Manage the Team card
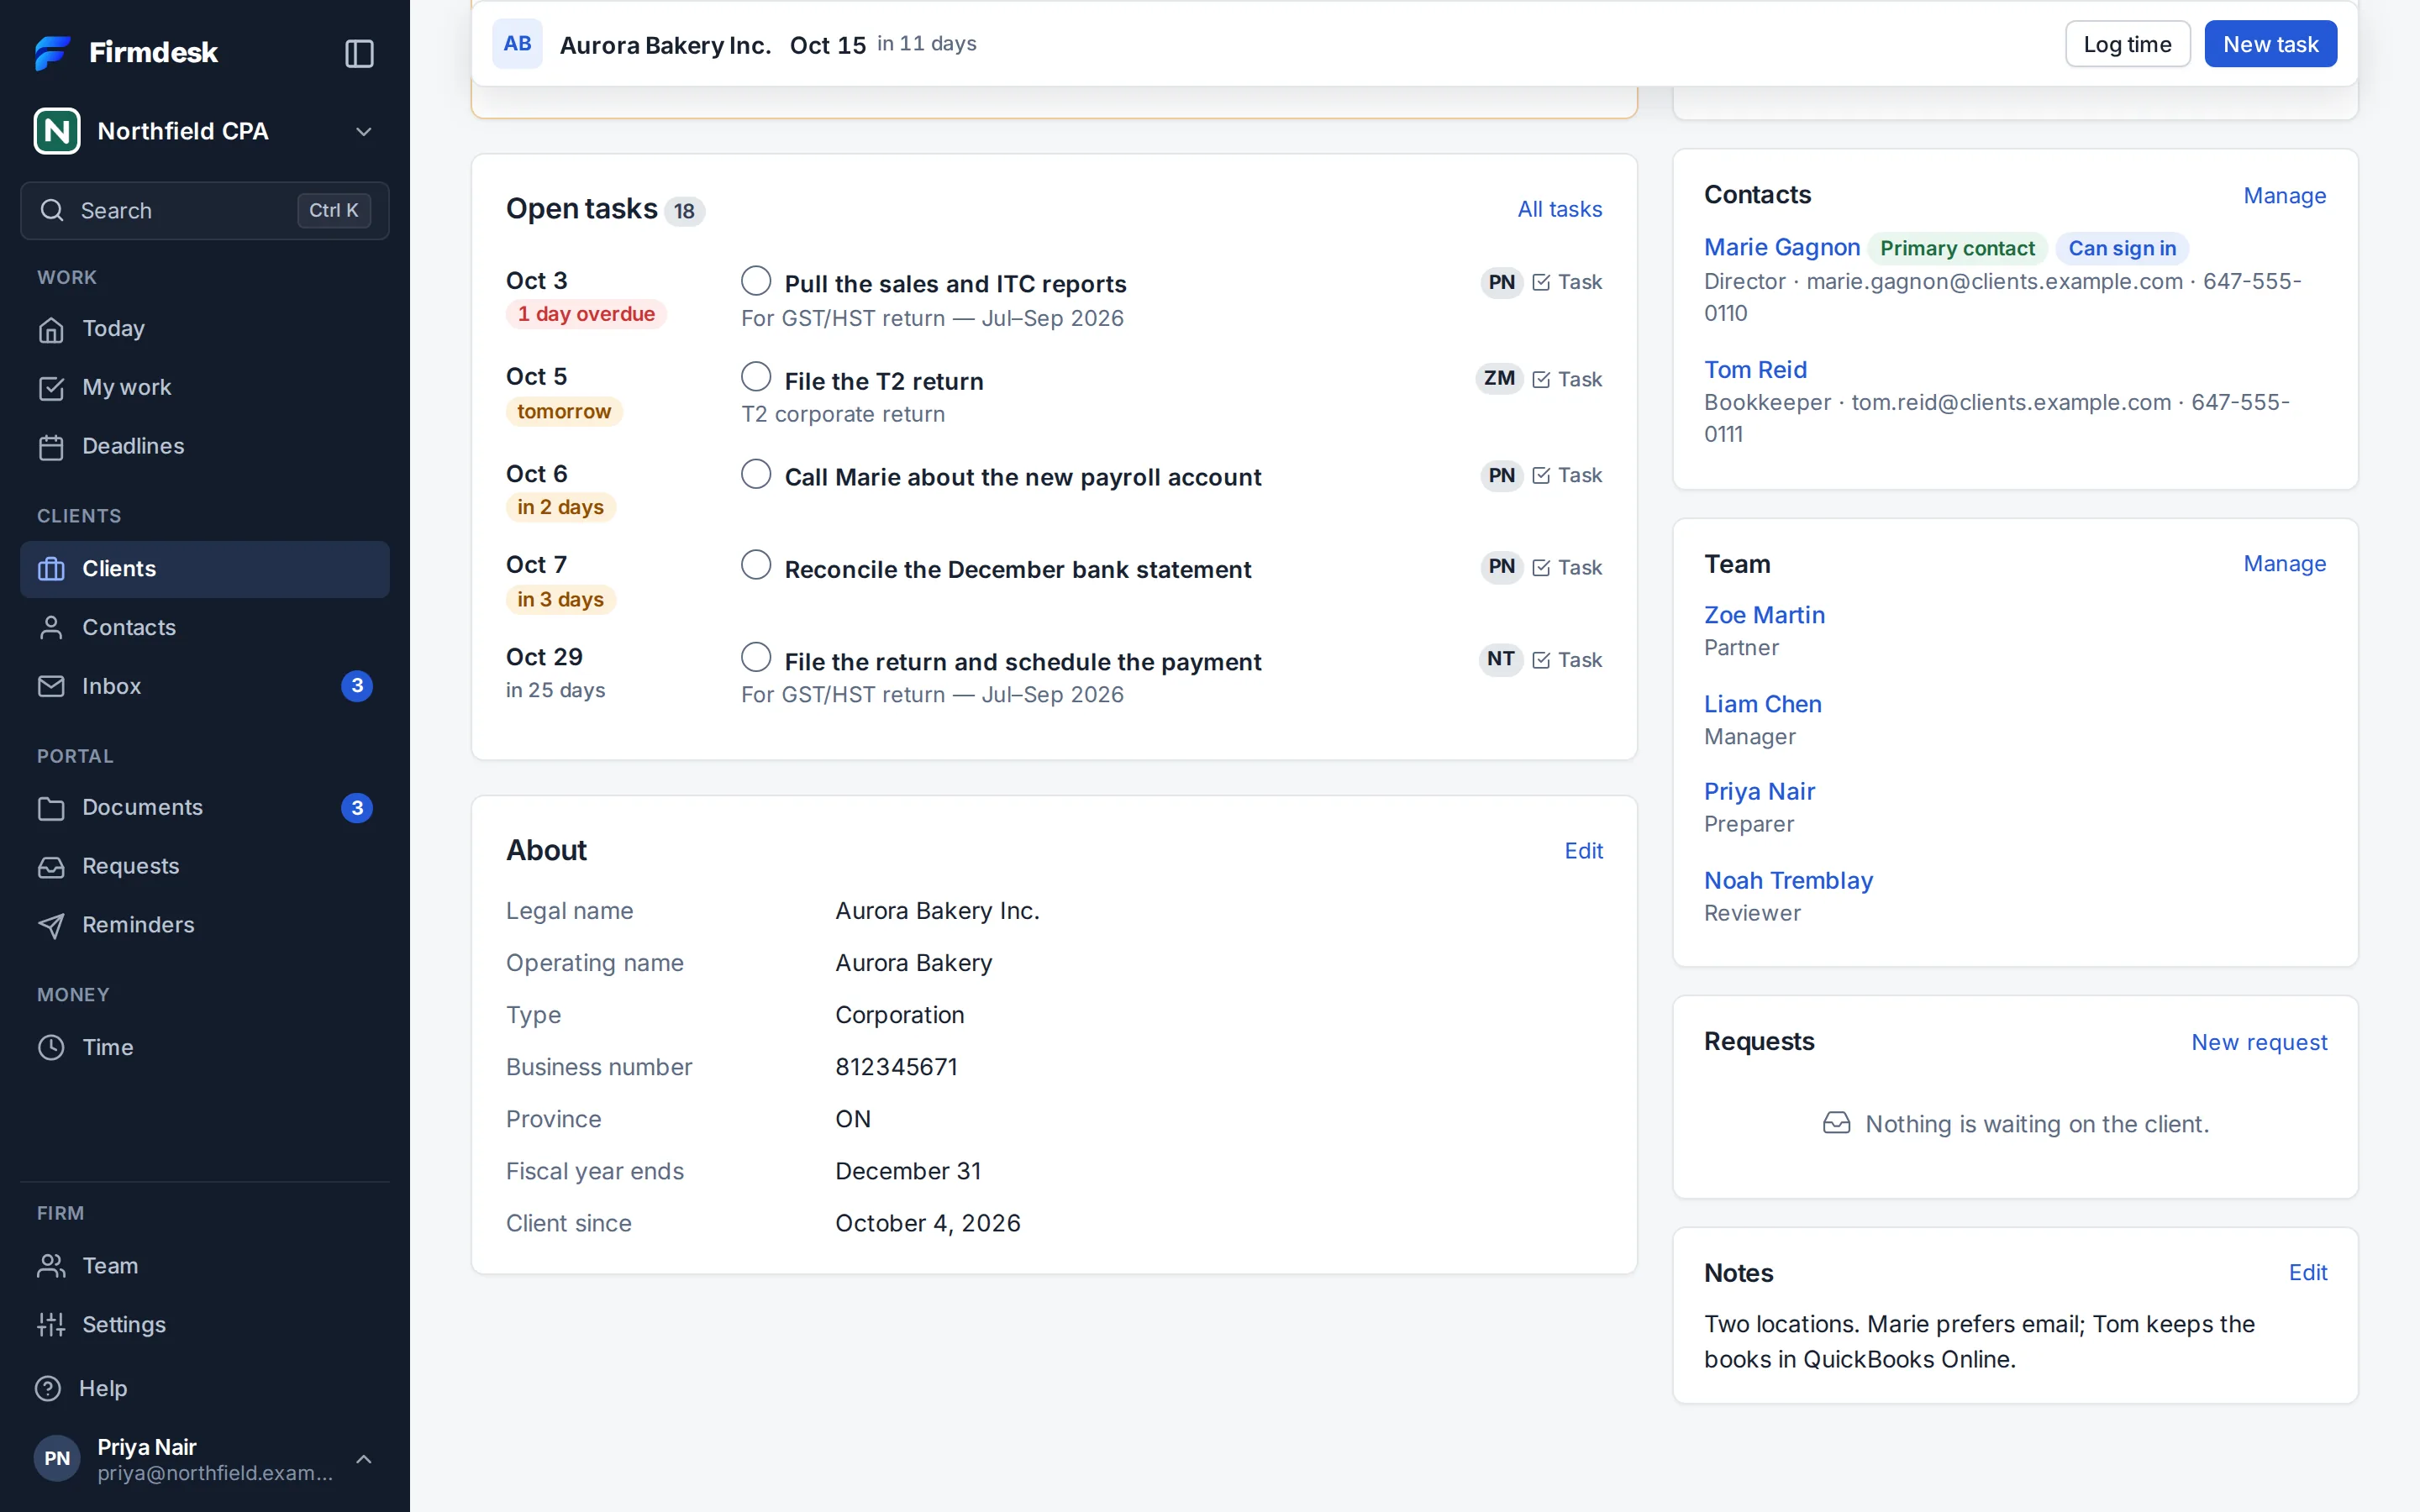 pos(2284,564)
